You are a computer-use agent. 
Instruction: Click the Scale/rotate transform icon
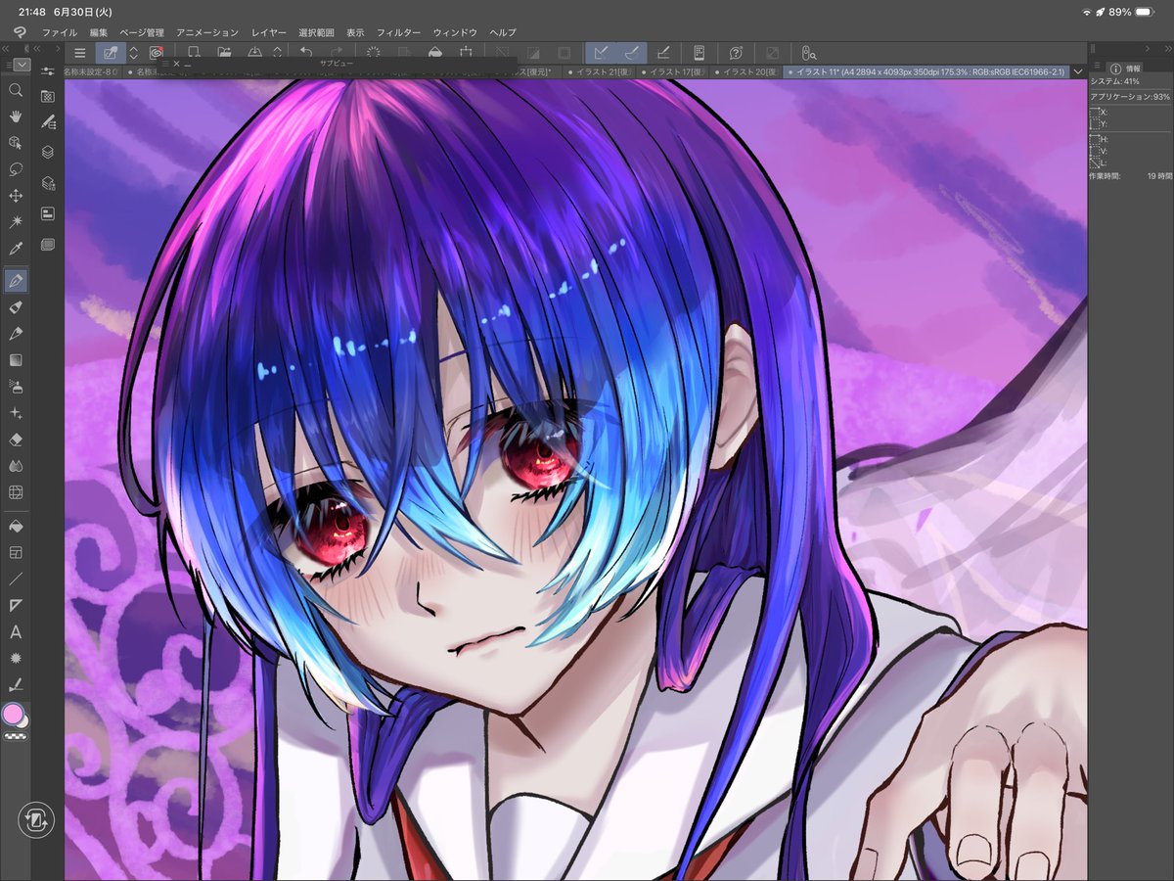click(466, 53)
